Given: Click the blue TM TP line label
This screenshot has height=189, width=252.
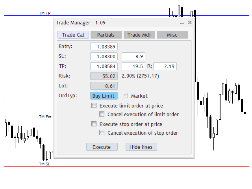Looking at the screenshot, I should (x=44, y=13).
